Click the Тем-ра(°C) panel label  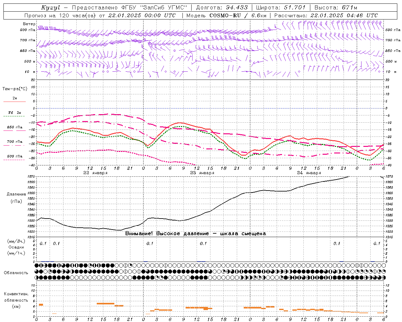click(x=15, y=89)
